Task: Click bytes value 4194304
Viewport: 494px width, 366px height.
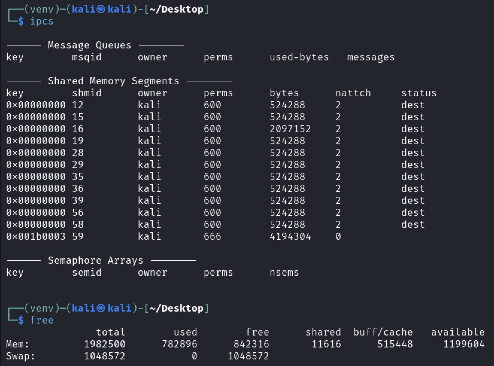Action: pos(290,237)
